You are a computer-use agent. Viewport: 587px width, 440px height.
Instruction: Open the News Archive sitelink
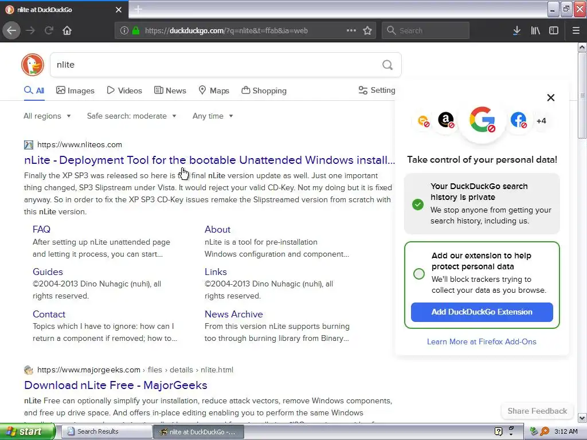pos(234,314)
